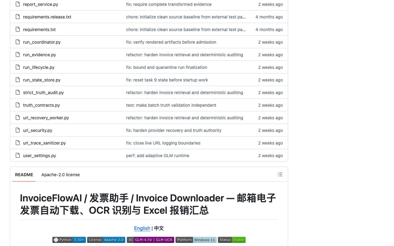The image size is (394, 246).
Task: Open the requirements.release.txt row's chore commit message
Action: (x=186, y=17)
